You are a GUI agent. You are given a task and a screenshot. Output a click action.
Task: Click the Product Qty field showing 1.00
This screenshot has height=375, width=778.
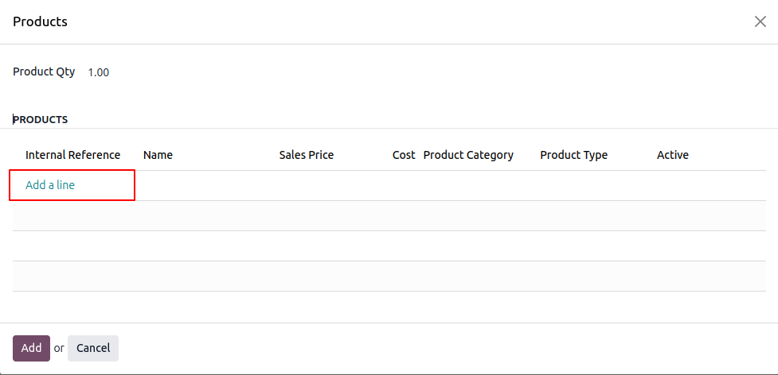(99, 72)
